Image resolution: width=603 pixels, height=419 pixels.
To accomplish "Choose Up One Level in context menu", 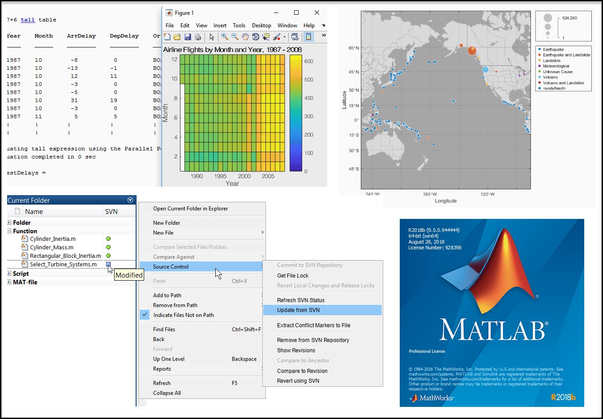I will (202, 359).
